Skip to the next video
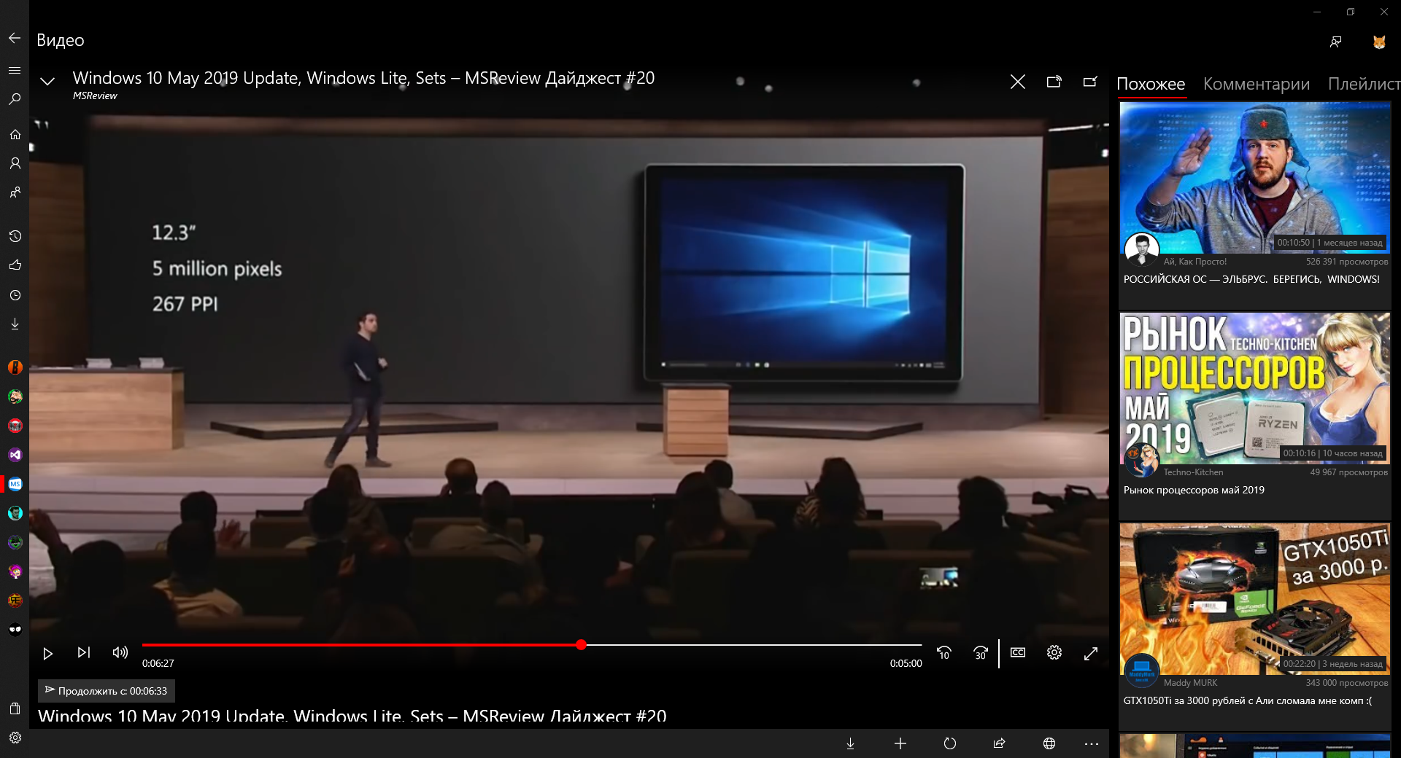This screenshot has width=1401, height=758. (84, 653)
